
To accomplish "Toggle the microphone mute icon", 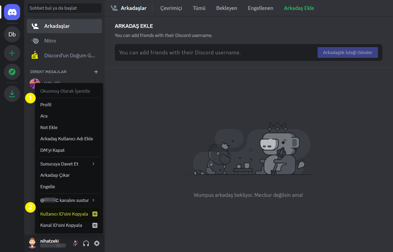I will (x=75, y=243).
